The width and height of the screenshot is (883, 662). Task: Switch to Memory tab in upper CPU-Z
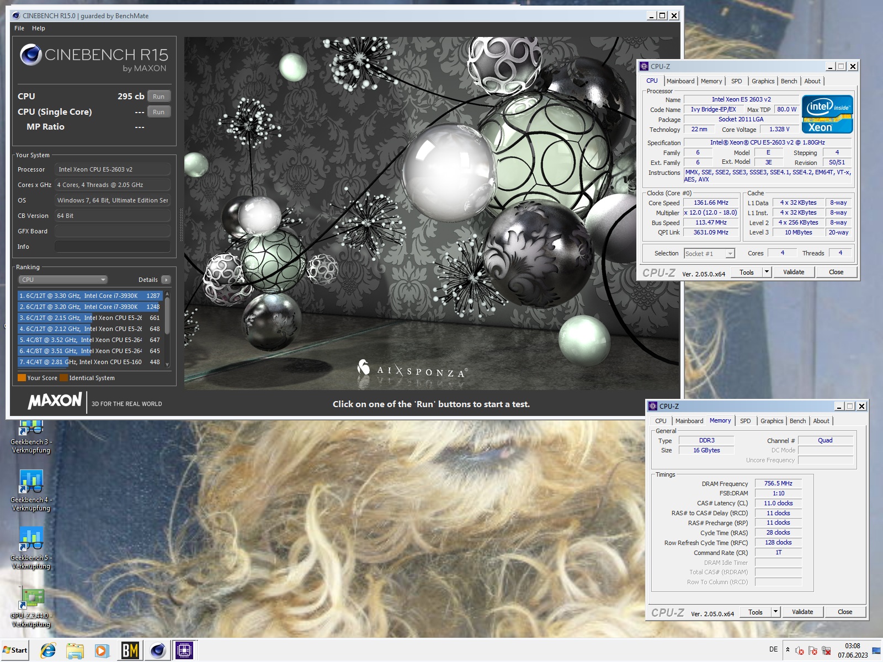[711, 81]
